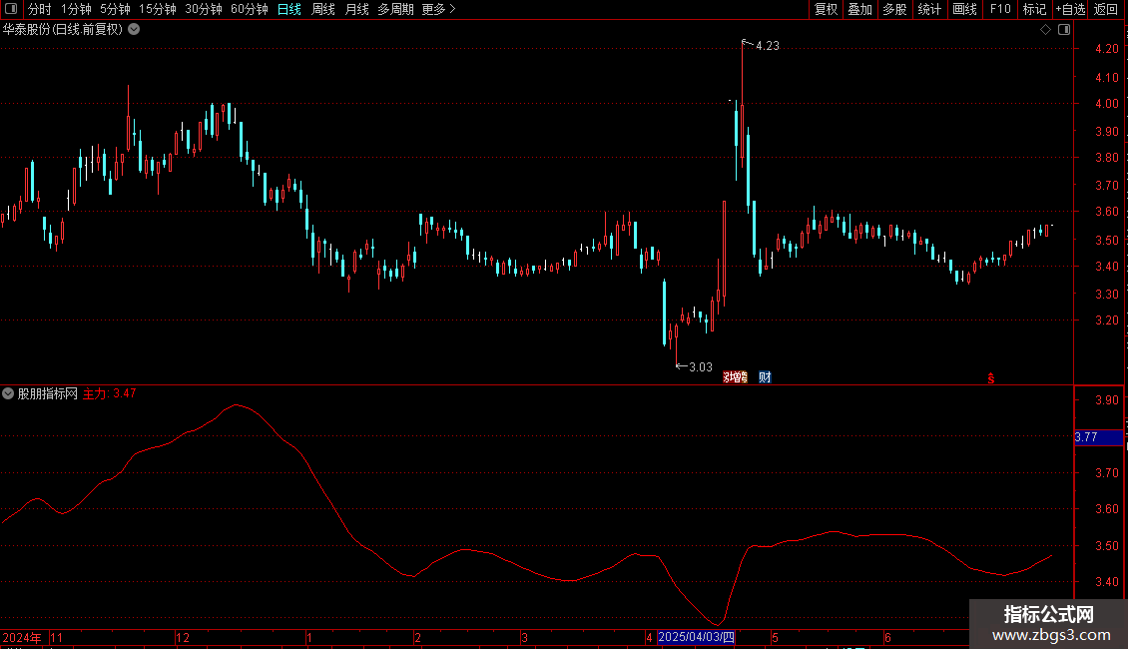Click the 标记 mark button
1128x649 pixels.
[1034, 9]
